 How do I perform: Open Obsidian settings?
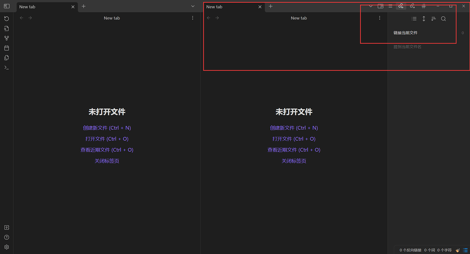6,247
